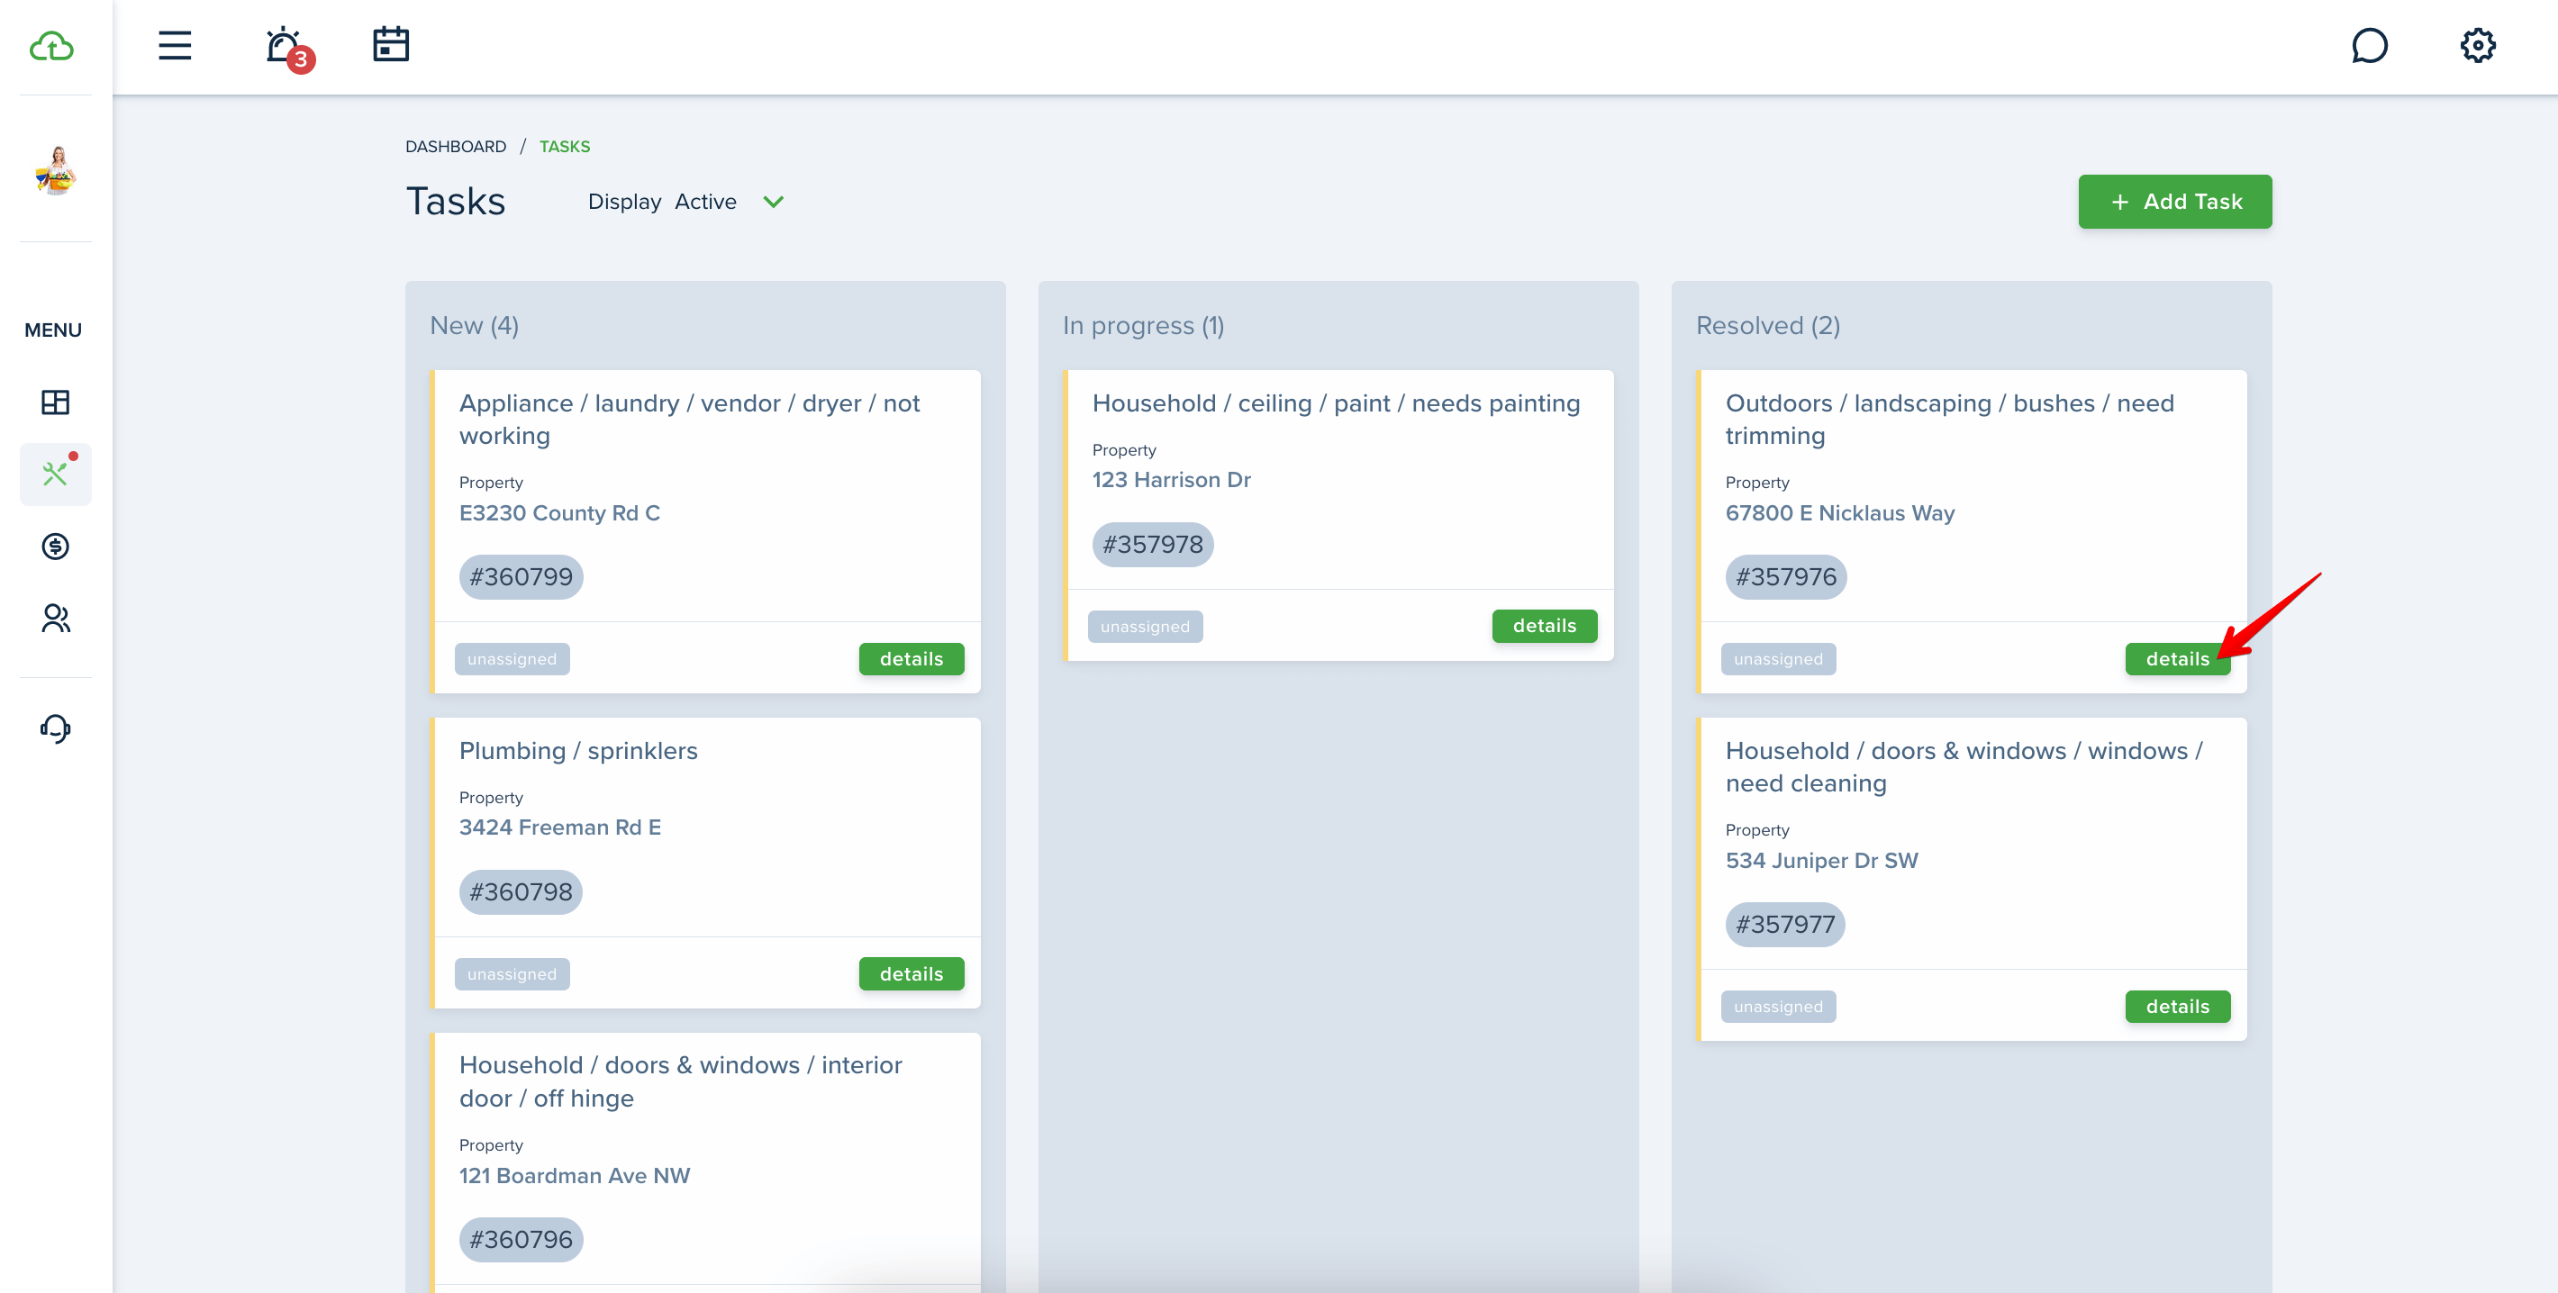Click the TASKS breadcrumb

pos(565,147)
